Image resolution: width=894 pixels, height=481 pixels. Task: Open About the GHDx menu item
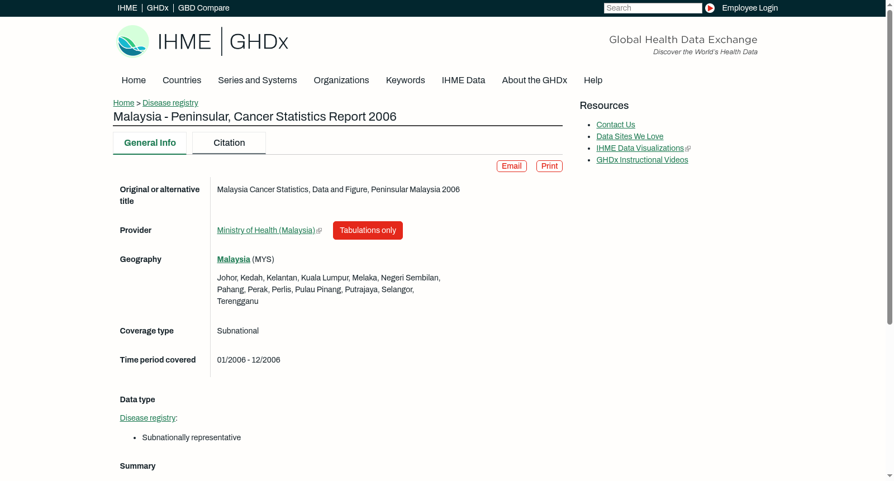pos(534,80)
